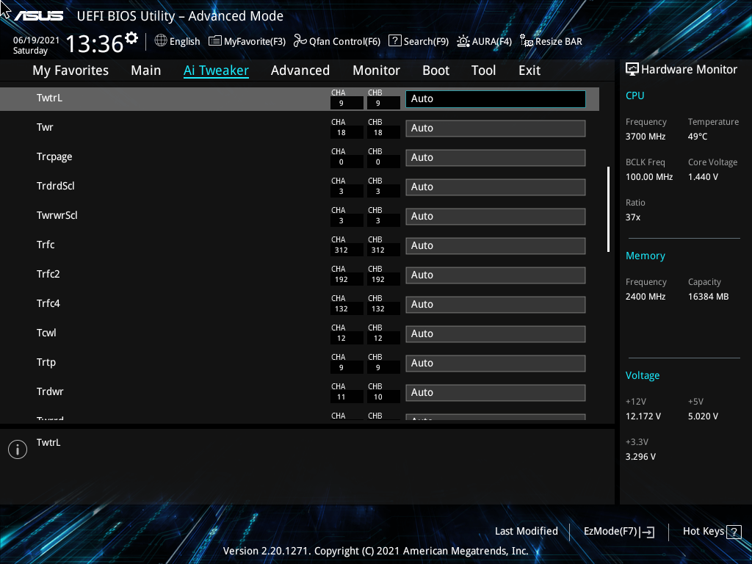Open the Trfc Auto dropdown
Image resolution: width=752 pixels, height=564 pixels.
[495, 245]
